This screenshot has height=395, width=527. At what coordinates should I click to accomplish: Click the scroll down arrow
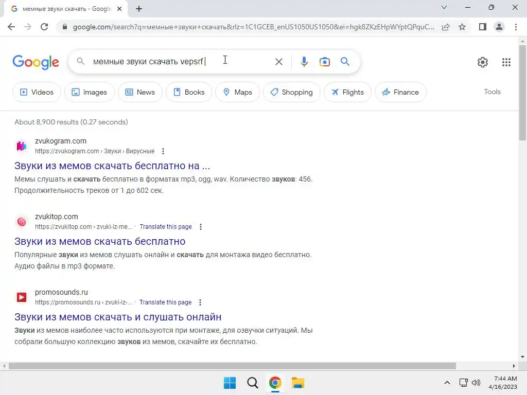point(522,357)
